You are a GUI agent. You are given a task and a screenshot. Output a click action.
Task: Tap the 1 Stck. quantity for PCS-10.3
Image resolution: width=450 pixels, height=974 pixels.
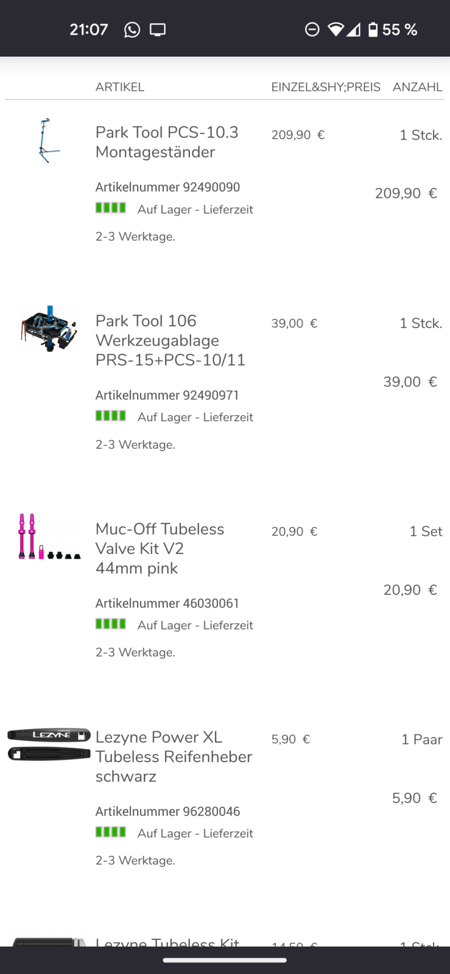click(x=420, y=135)
